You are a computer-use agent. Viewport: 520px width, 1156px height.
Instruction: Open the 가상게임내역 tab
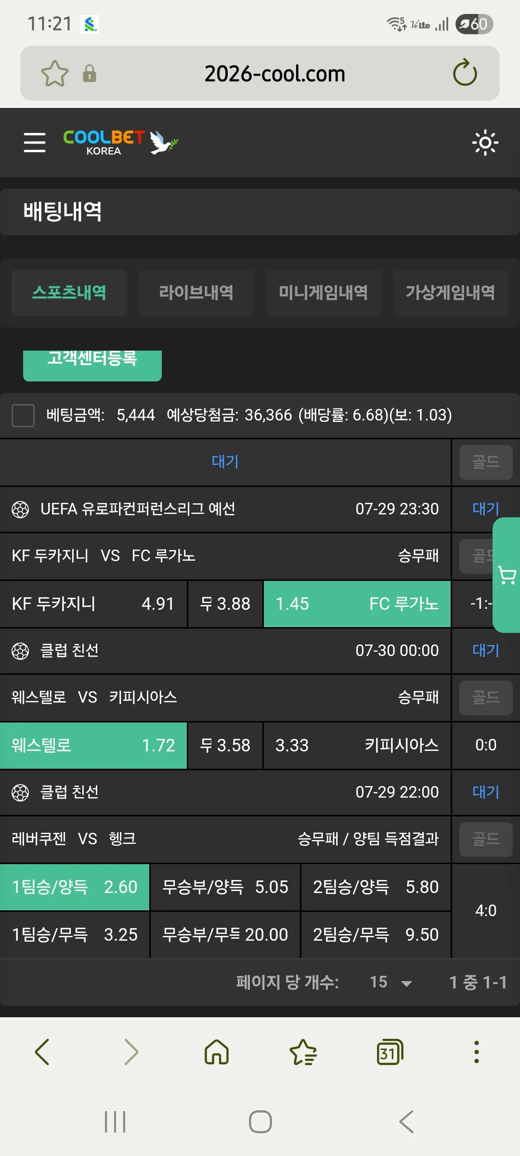click(x=451, y=293)
